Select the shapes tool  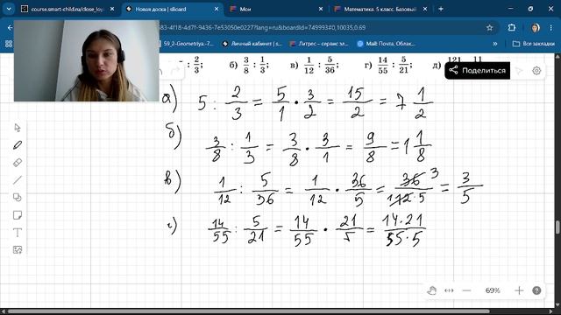[18, 198]
